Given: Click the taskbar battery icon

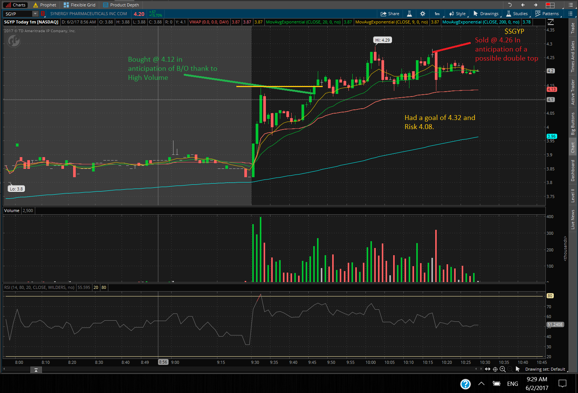Looking at the screenshot, I should pyautogui.click(x=496, y=384).
